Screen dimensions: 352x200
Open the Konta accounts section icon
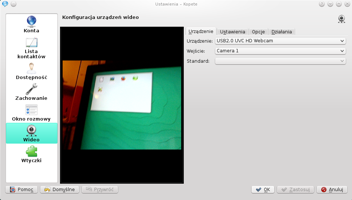point(31,21)
